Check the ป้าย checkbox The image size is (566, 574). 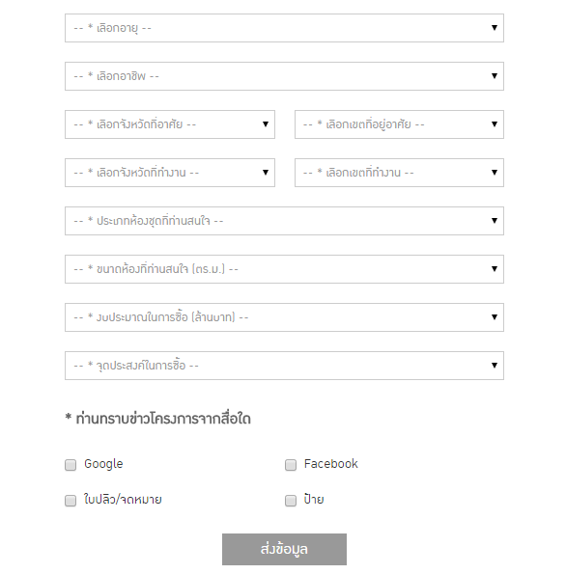pyautogui.click(x=291, y=501)
